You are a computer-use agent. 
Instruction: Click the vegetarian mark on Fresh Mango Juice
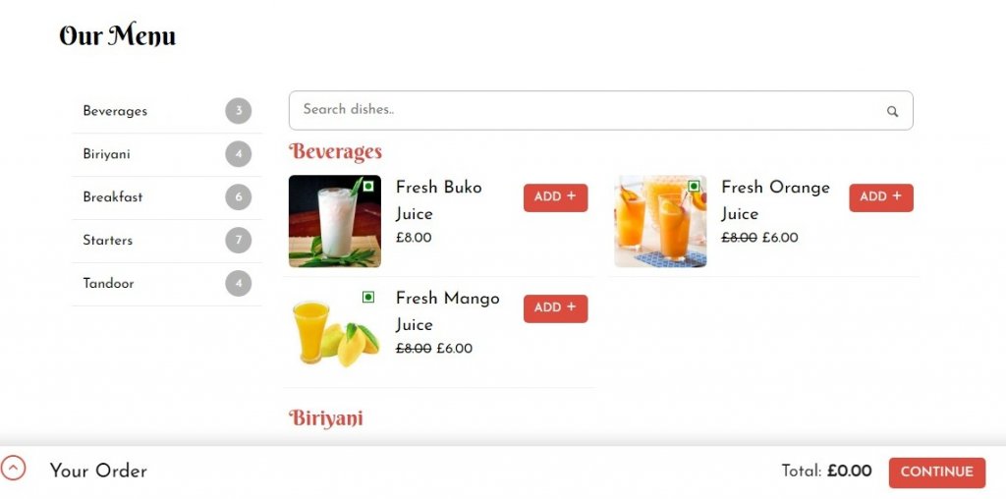tap(367, 297)
